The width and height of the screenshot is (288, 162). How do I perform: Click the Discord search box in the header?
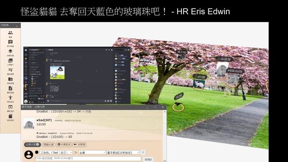119,50
